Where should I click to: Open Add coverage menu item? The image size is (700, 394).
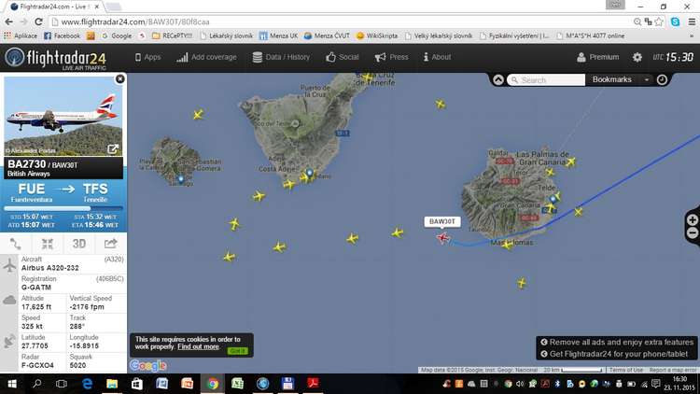point(206,57)
